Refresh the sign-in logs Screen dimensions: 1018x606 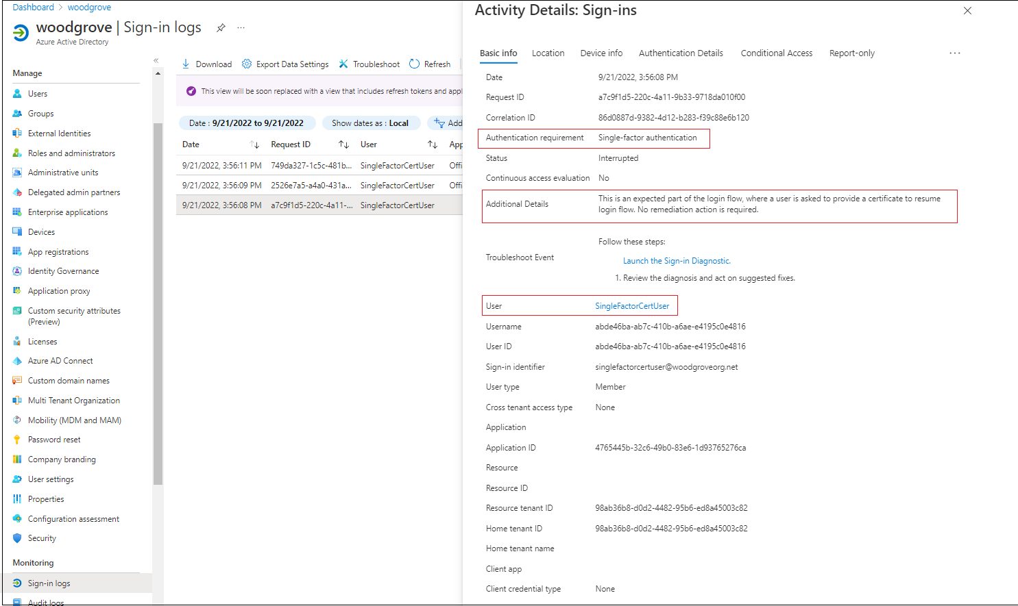tap(430, 64)
